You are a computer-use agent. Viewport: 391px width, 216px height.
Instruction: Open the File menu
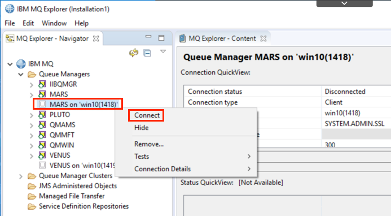click(10, 23)
